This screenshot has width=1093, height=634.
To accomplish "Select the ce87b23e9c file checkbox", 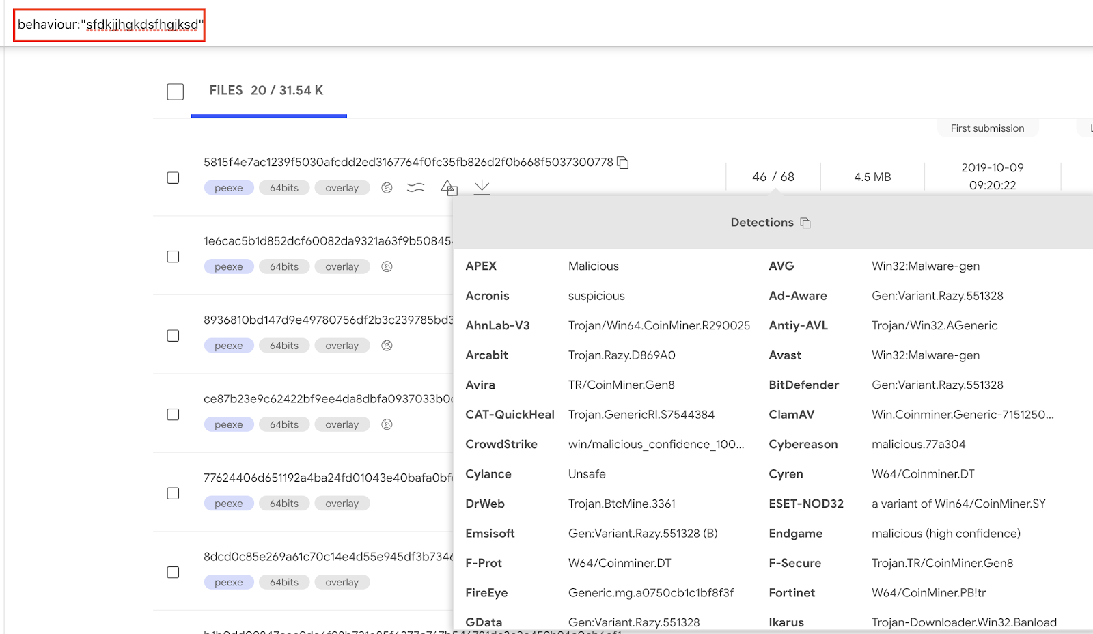I will (x=174, y=415).
